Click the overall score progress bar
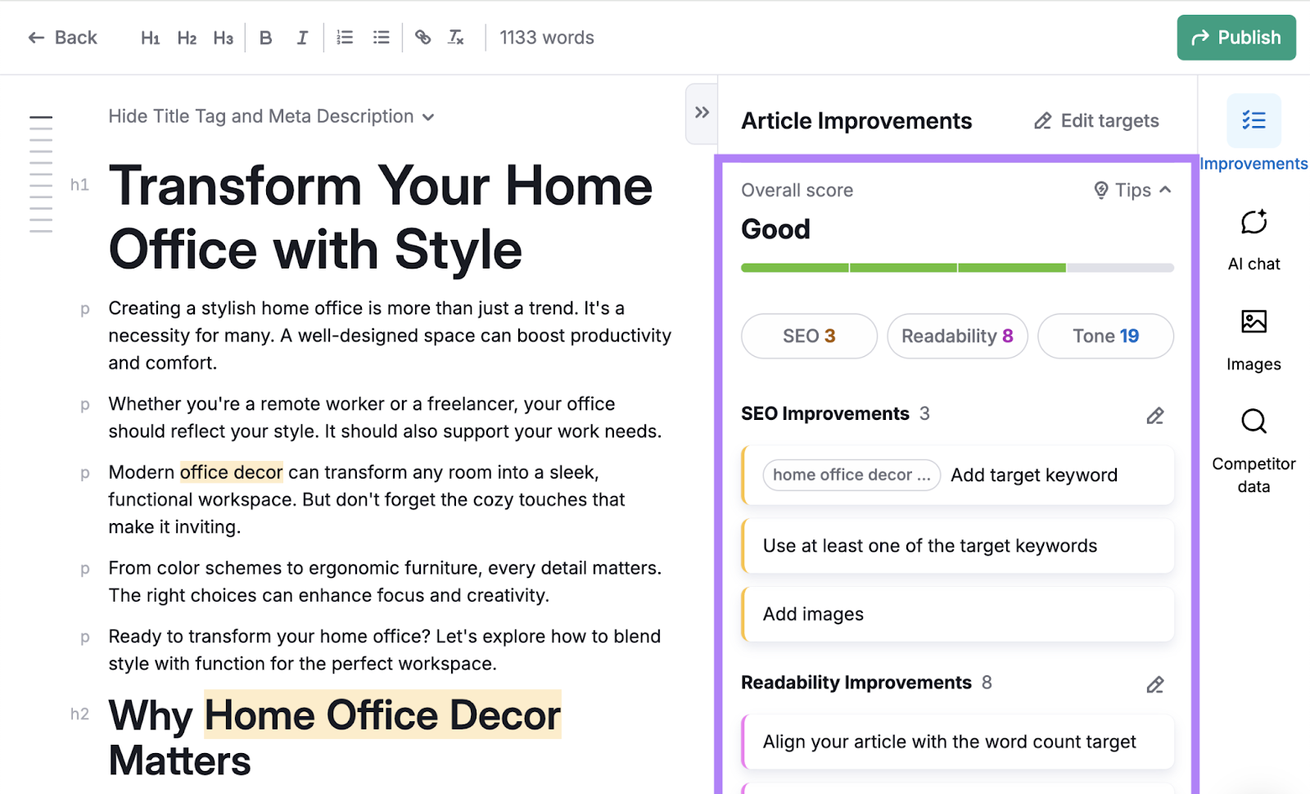The height and width of the screenshot is (794, 1310). click(956, 268)
